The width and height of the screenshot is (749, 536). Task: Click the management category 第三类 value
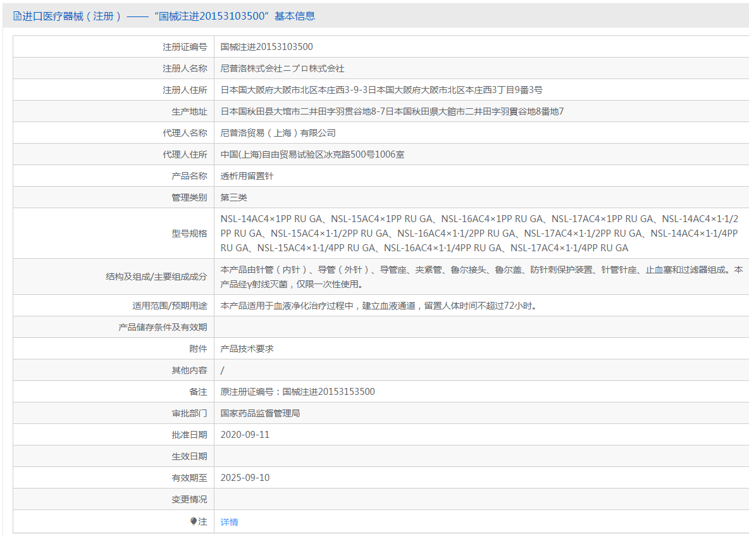tap(233, 197)
